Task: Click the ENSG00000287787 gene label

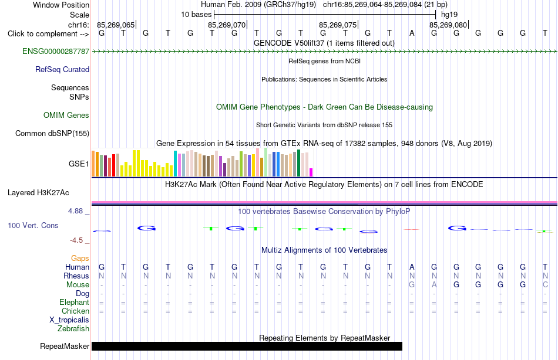Action: click(x=56, y=52)
